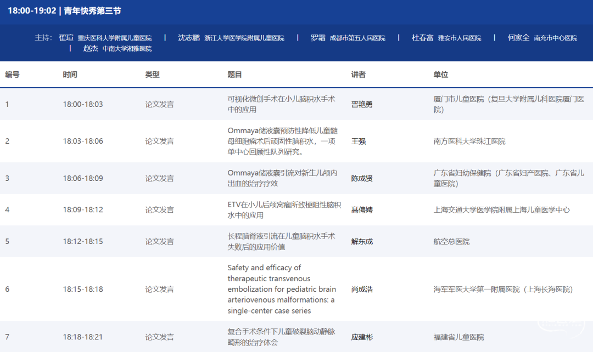
Task: Click speaker 应建彬 in row 7
Action: pos(362,337)
